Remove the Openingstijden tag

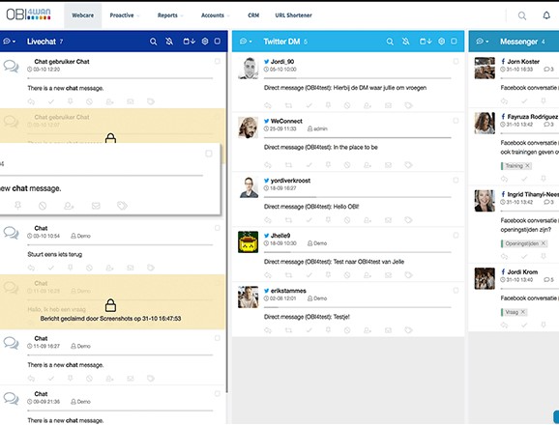click(x=544, y=243)
